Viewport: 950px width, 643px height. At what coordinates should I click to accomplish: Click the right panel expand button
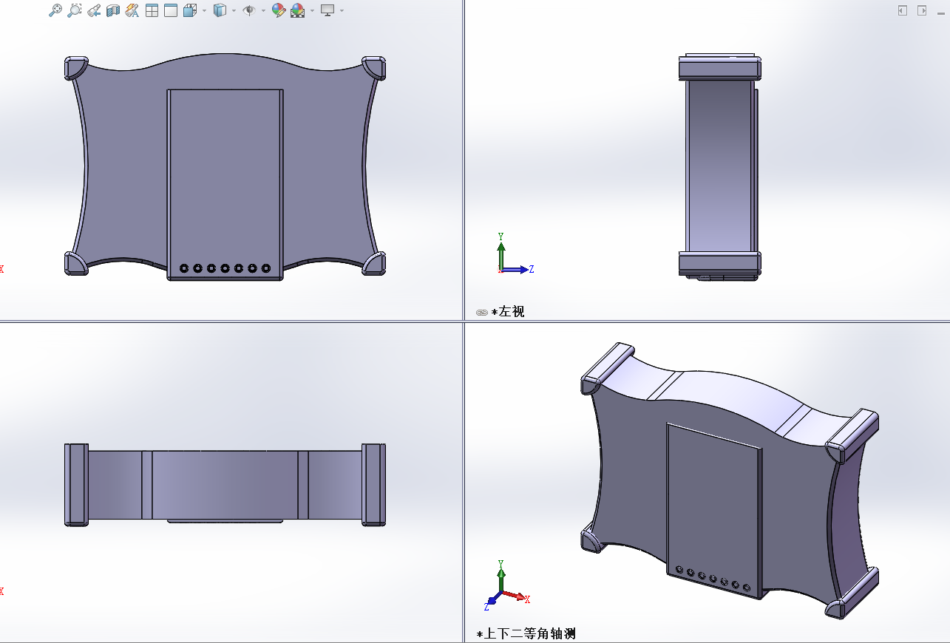pyautogui.click(x=922, y=10)
